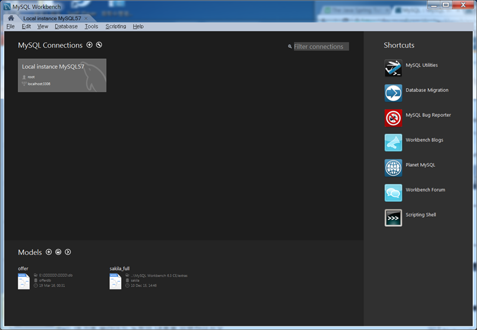Screen dimensions: 477x330
Task: Open the offer model file icon
Action: pyautogui.click(x=24, y=281)
